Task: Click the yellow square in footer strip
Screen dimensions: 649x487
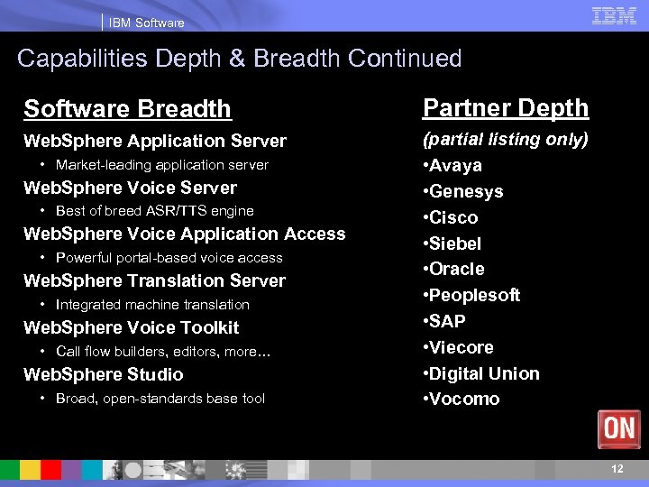Action: [x=31, y=470]
